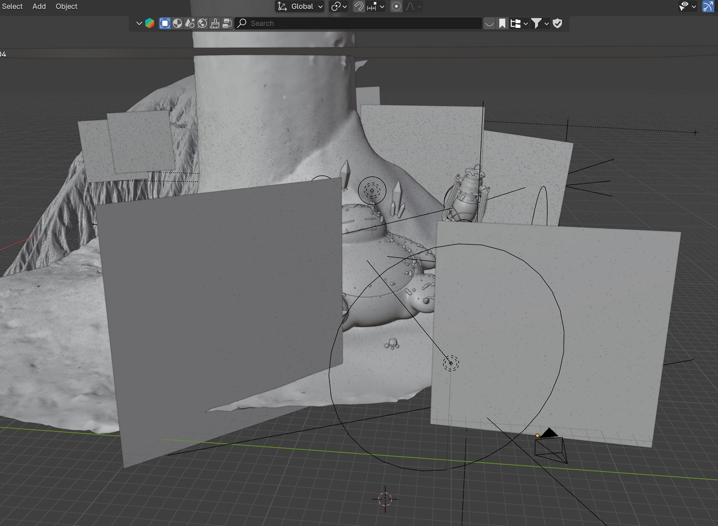The image size is (718, 526).
Task: Open the Object menu
Action: [x=66, y=6]
